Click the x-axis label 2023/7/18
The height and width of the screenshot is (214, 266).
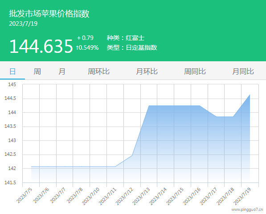[225, 196]
